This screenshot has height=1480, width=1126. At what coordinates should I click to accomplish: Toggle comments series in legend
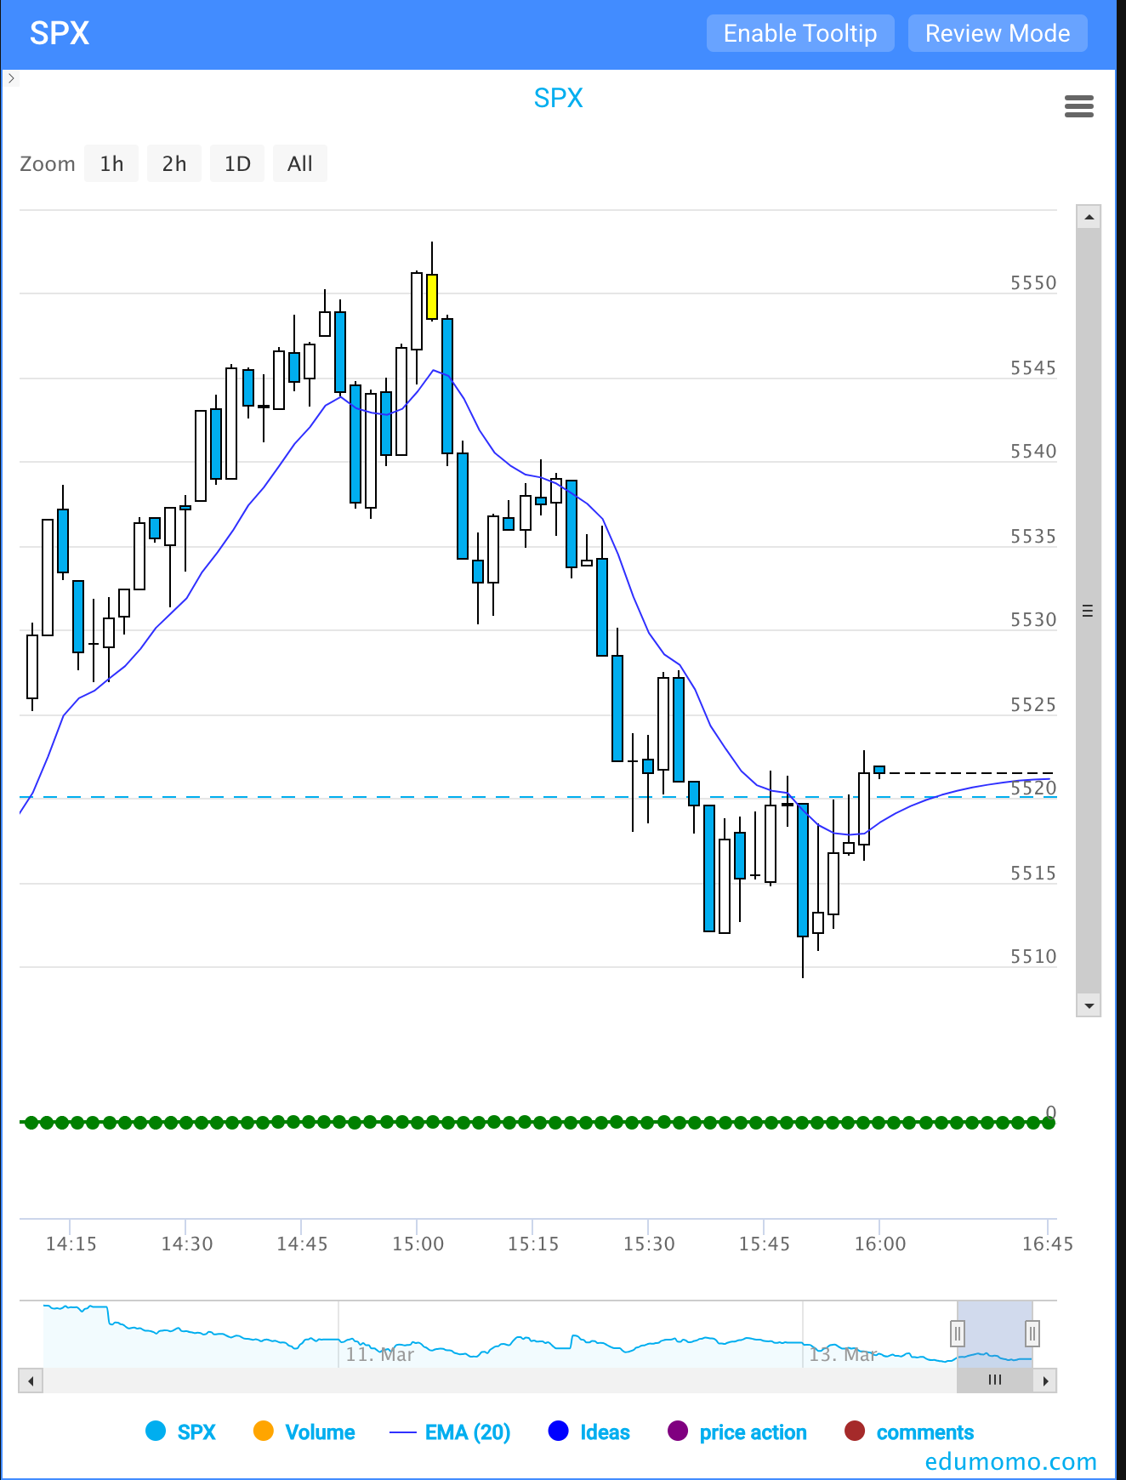pyautogui.click(x=909, y=1432)
